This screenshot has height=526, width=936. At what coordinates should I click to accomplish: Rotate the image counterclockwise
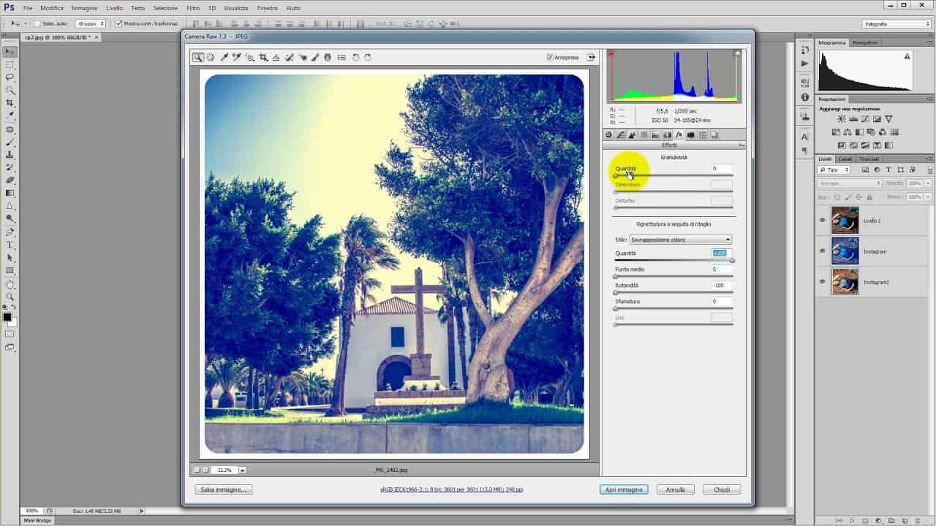[356, 57]
